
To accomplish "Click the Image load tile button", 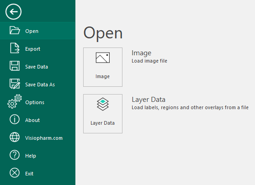I will (x=103, y=67).
